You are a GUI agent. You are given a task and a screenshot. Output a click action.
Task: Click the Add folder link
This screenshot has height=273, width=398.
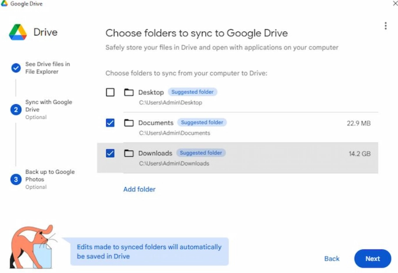pos(139,189)
